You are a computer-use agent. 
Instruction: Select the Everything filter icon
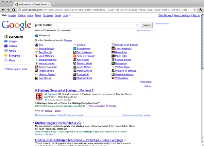6,37
